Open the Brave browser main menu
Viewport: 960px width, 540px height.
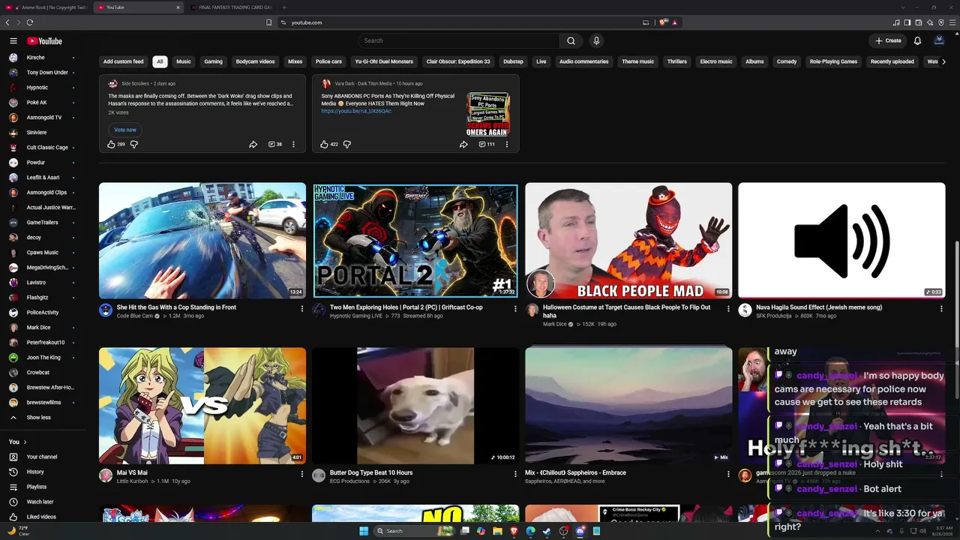952,22
